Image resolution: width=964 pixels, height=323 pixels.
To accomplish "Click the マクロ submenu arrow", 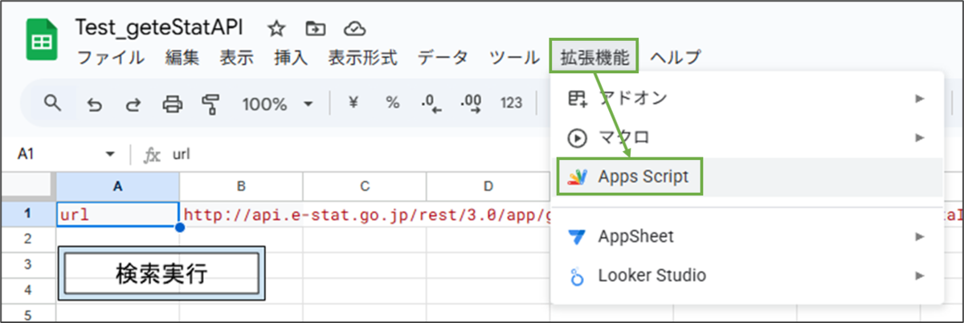I will point(919,137).
